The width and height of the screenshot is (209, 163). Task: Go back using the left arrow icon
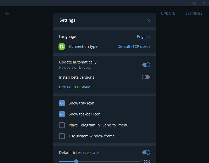coord(7,14)
